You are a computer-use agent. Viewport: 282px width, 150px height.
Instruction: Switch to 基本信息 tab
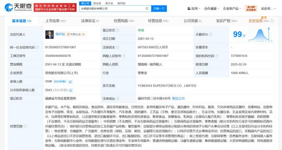click(22, 21)
